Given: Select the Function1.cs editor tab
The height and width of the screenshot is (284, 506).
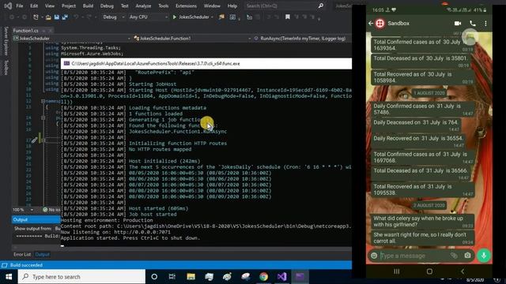Looking at the screenshot, I should 26,31.
